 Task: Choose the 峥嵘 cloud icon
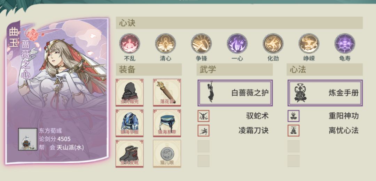(309, 43)
